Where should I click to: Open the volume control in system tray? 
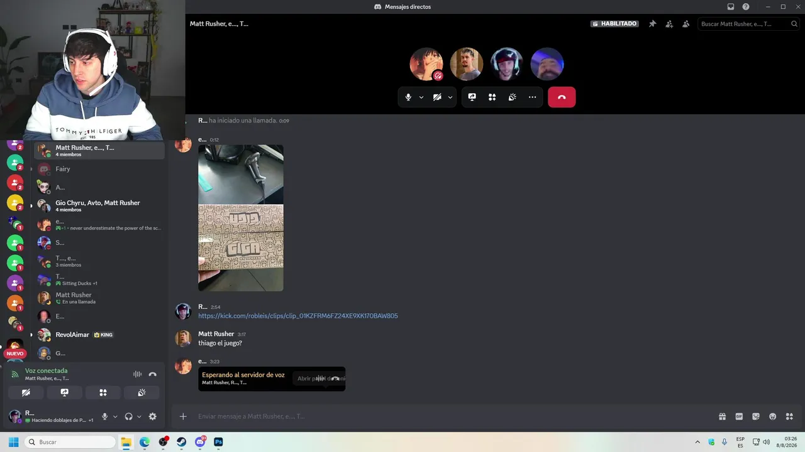pyautogui.click(x=766, y=442)
